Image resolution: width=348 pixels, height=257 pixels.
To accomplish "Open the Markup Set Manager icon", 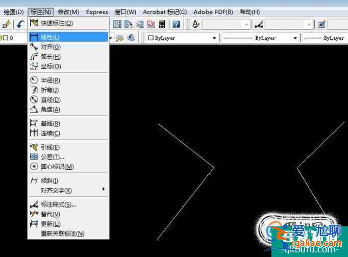I will coord(151,24).
